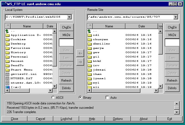185x125 pixels.
Task: Click the Cancel button
Action: pyautogui.click(x=40, y=119)
